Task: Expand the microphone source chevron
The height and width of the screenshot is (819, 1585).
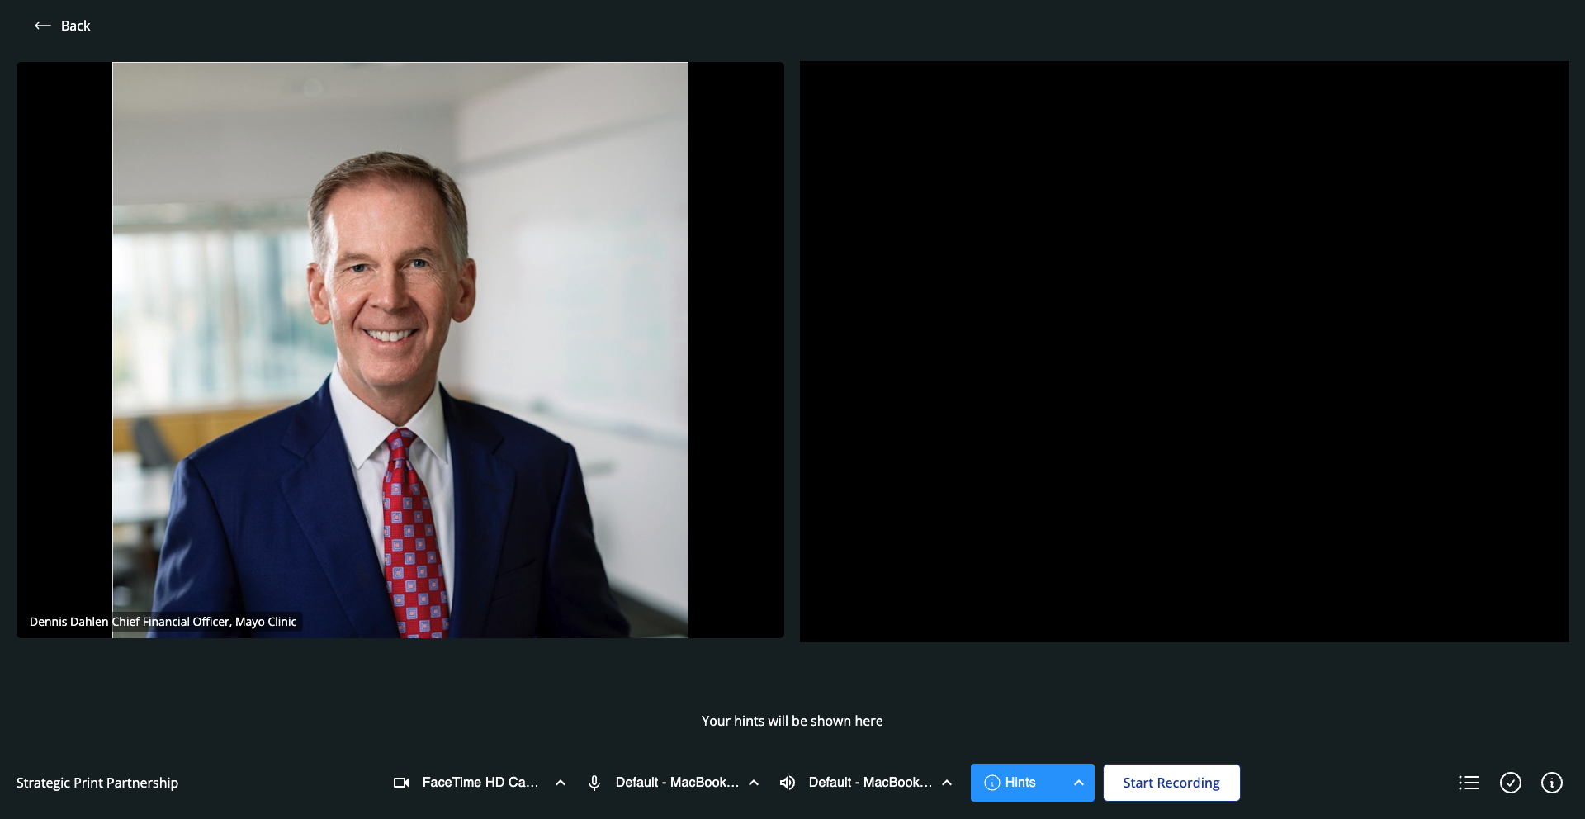Action: click(x=754, y=783)
